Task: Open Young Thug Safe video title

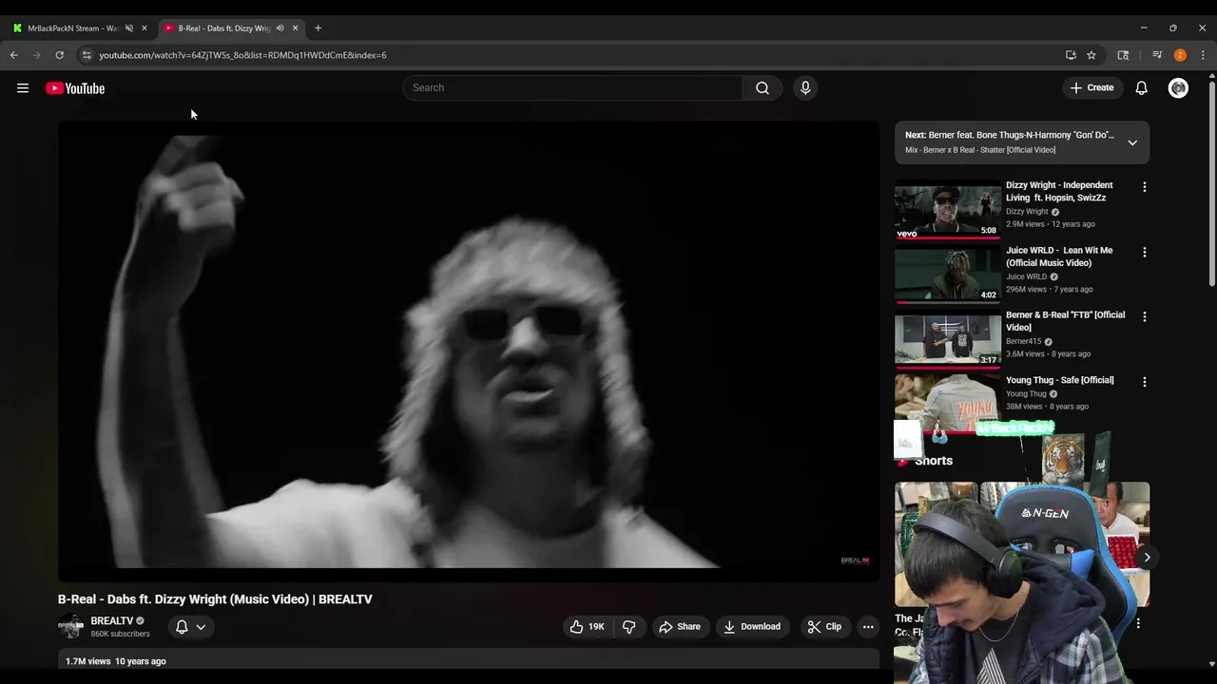Action: click(x=1060, y=380)
